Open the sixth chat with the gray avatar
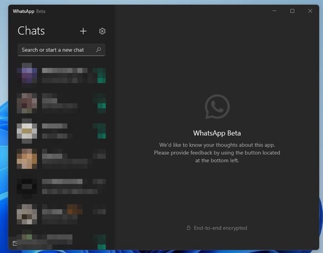 [61, 214]
